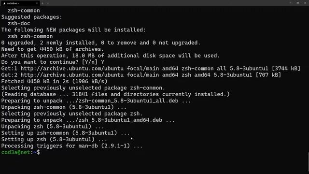Click 'zsh-doc' suggested package text
The image size is (309, 174).
point(19,23)
